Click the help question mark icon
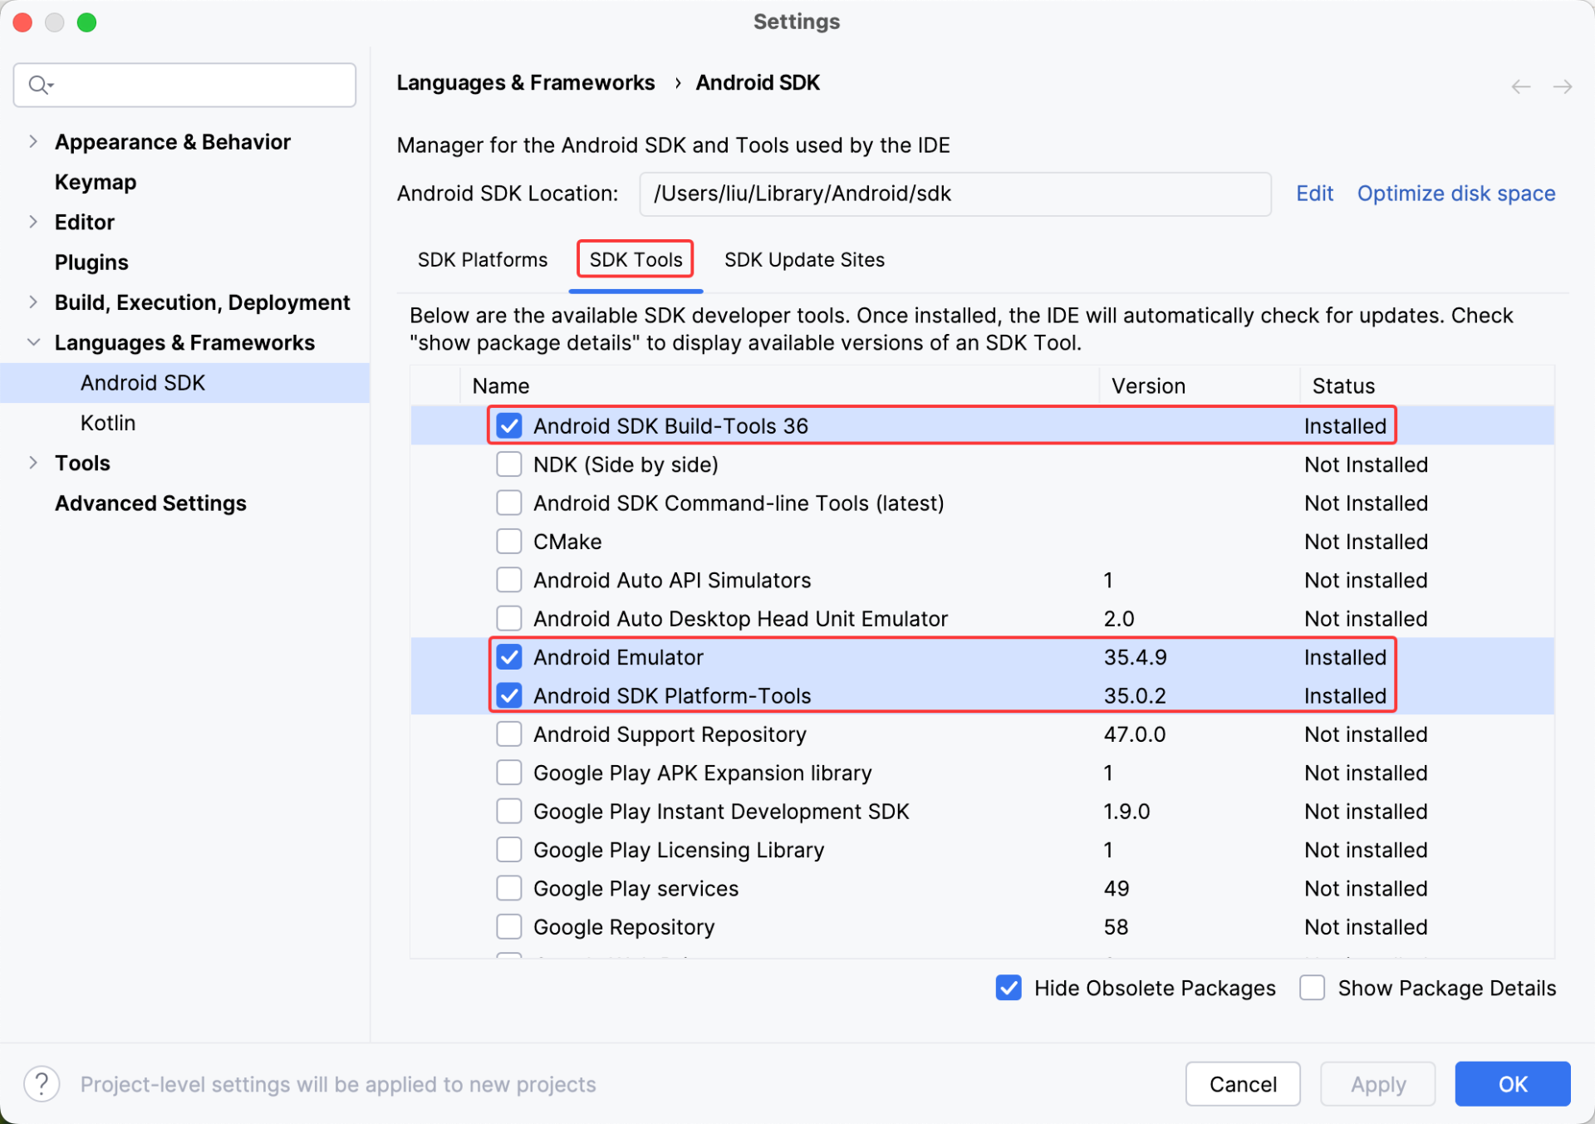The width and height of the screenshot is (1595, 1124). tap(42, 1083)
